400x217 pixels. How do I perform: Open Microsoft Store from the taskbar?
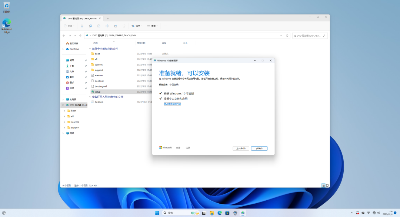click(227, 213)
